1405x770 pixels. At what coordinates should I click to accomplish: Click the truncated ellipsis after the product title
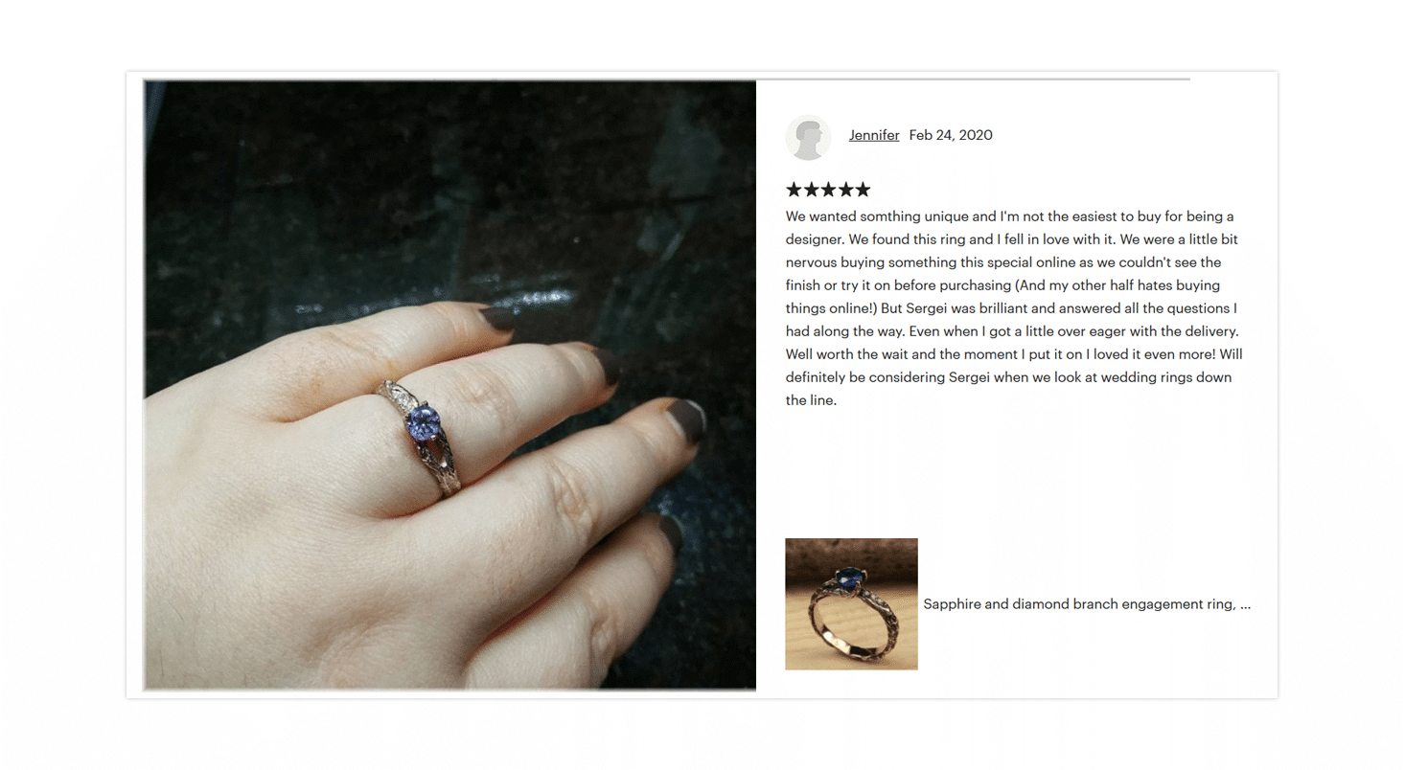[1245, 606]
